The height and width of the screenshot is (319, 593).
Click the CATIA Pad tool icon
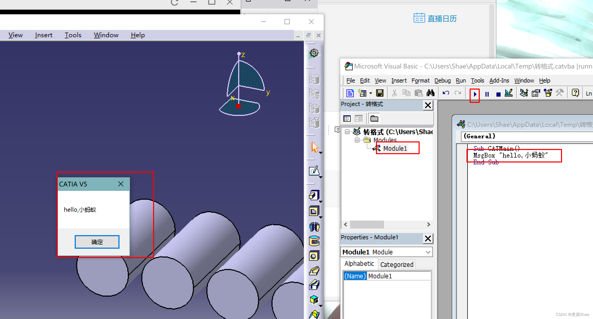314,195
